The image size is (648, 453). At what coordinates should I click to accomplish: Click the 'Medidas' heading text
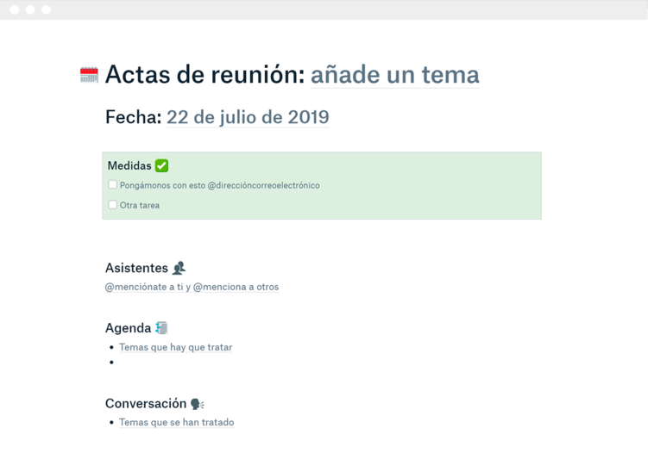coord(129,165)
